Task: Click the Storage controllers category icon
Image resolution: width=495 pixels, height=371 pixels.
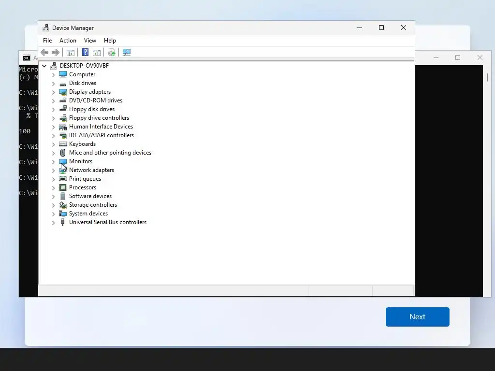Action: tap(63, 205)
